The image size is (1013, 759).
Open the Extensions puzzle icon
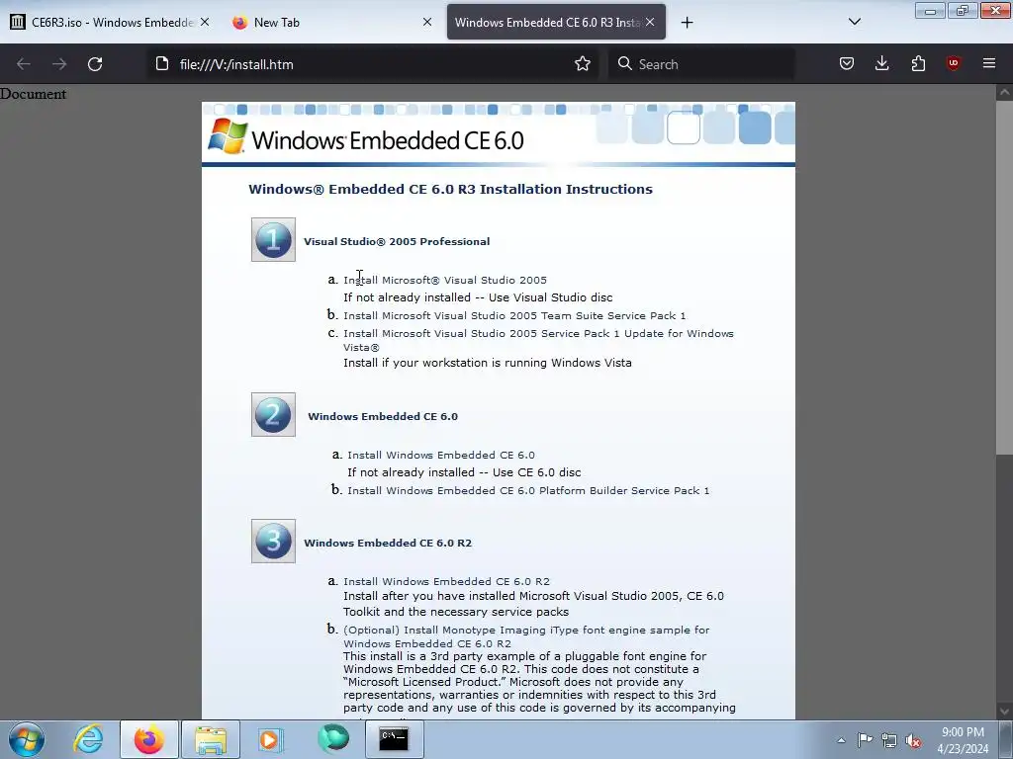coord(918,63)
